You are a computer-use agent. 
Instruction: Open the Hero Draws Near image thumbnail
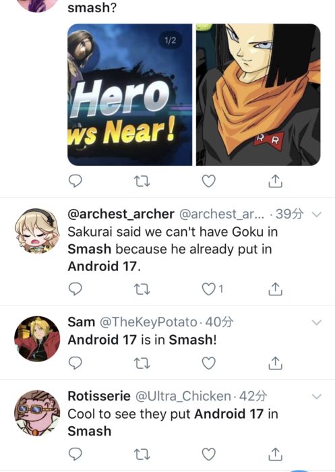[129, 94]
